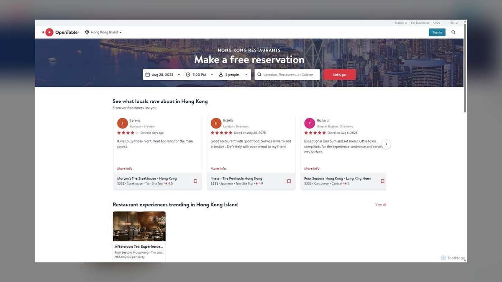Click the person icon in party size
502x282 pixels.
click(x=221, y=75)
